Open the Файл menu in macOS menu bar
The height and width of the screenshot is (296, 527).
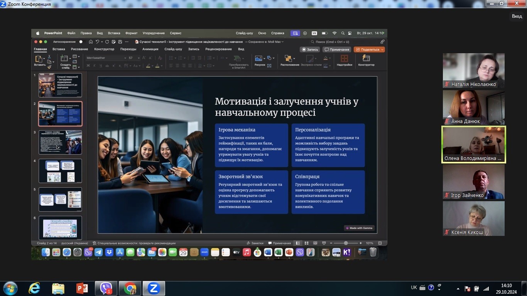click(x=71, y=33)
